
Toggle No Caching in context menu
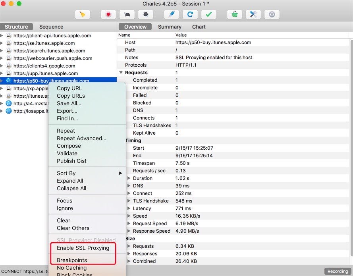pos(71,268)
